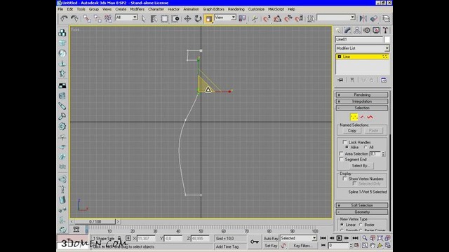This screenshot has height=252, width=449.
Task: Toggle Window/Crossing selection icon
Action: (175, 19)
